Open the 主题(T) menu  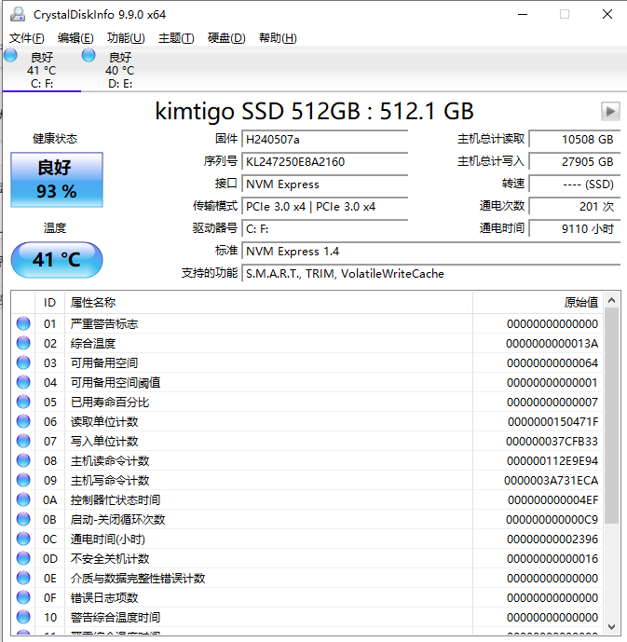[x=176, y=38]
